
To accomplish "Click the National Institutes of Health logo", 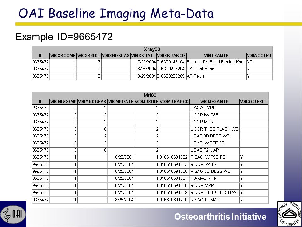I will [290, 214].
